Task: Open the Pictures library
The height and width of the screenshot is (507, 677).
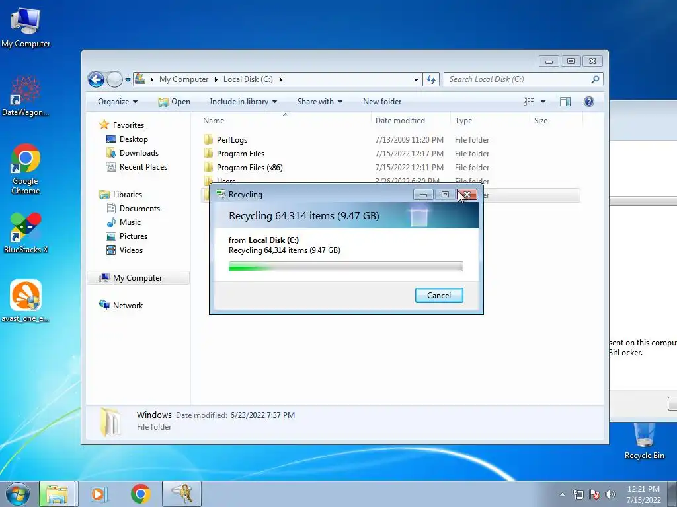Action: pos(133,236)
